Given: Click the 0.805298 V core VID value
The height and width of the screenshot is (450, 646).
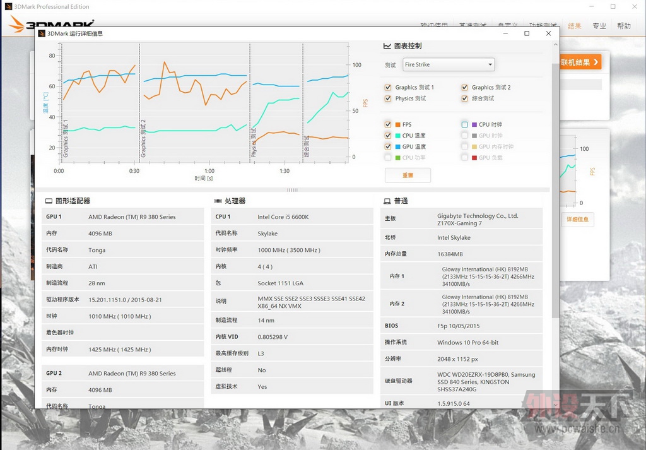Looking at the screenshot, I should [273, 337].
